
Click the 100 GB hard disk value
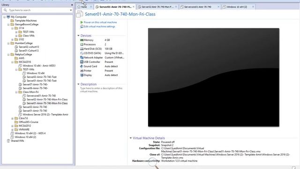pyautogui.click(x=108, y=49)
